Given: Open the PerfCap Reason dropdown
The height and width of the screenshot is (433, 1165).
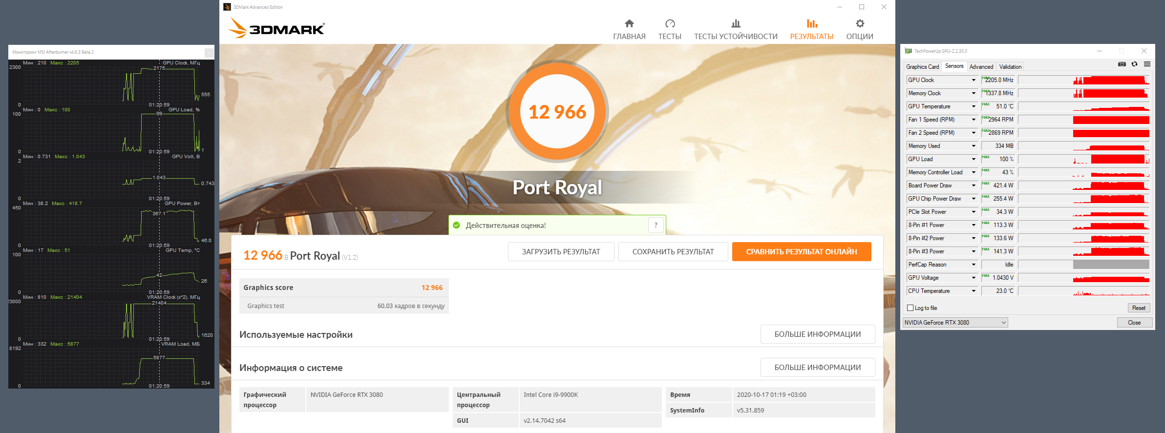Looking at the screenshot, I should click(974, 265).
